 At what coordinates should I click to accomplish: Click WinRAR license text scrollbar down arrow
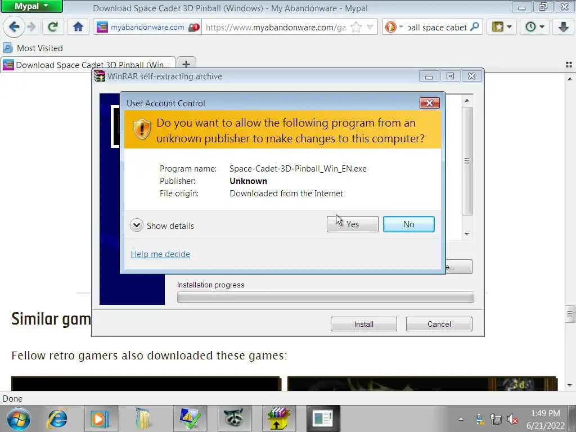point(467,234)
